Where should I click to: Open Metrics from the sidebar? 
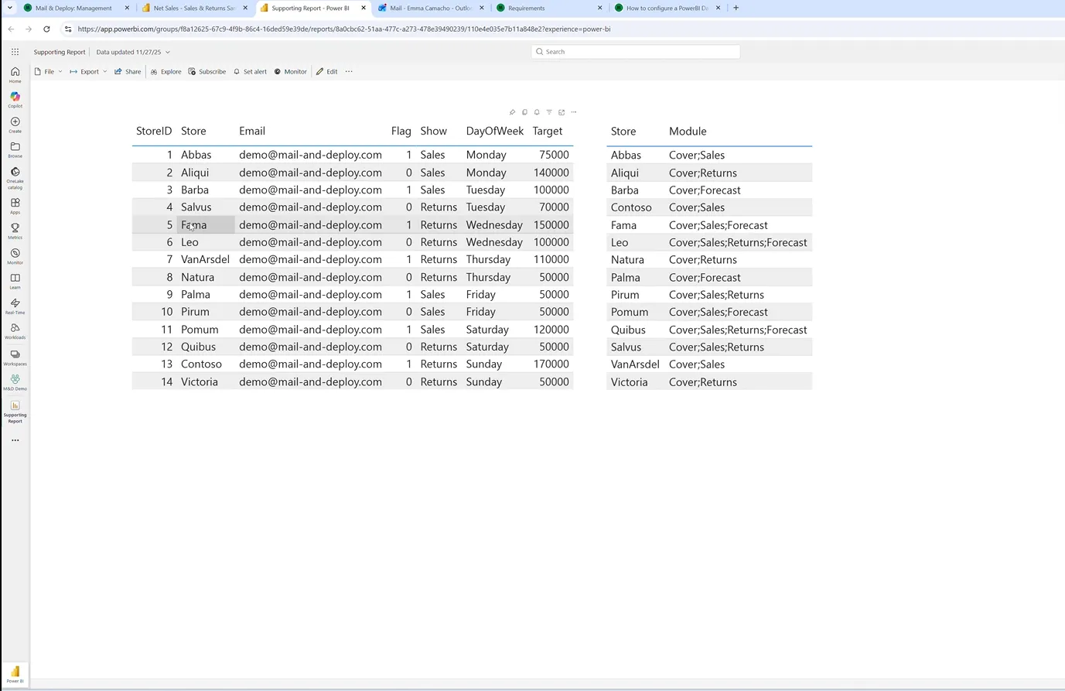tap(15, 231)
